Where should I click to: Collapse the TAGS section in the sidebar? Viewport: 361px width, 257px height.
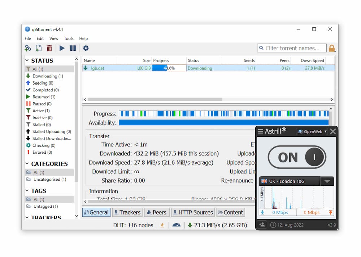(28, 190)
